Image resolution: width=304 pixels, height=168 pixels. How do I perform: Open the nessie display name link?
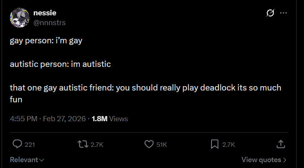tap(45, 13)
